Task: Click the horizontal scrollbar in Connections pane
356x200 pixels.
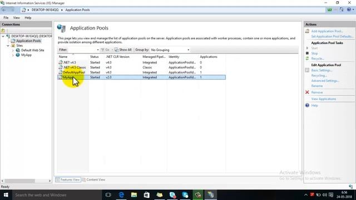Action: (x=20, y=181)
